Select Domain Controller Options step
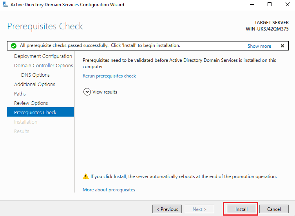 coord(43,66)
